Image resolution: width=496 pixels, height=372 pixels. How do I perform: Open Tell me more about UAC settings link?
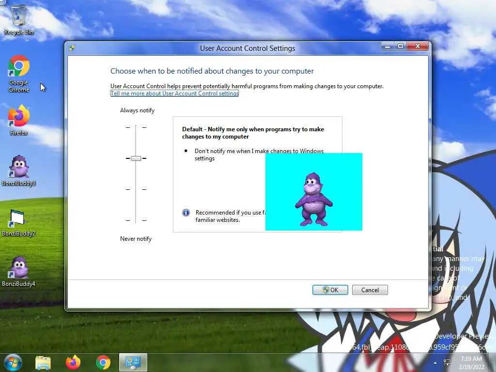[x=174, y=93]
